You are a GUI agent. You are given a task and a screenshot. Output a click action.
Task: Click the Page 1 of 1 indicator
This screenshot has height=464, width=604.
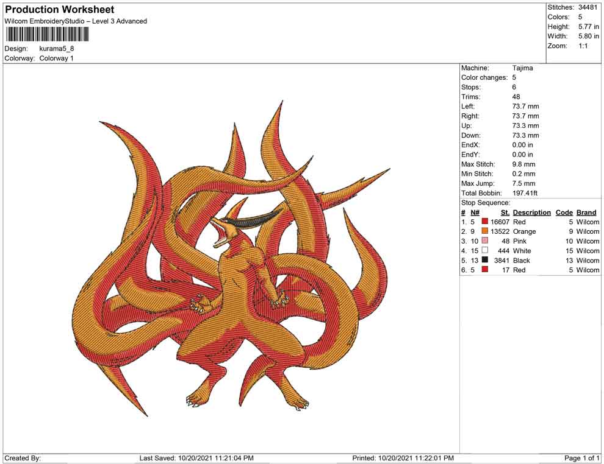581,458
